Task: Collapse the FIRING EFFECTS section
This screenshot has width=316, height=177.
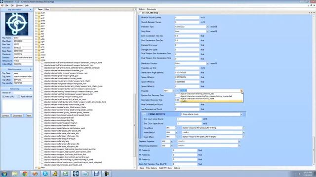Action: [144, 114]
